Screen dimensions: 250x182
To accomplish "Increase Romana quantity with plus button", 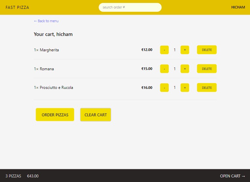I will 185,69.
